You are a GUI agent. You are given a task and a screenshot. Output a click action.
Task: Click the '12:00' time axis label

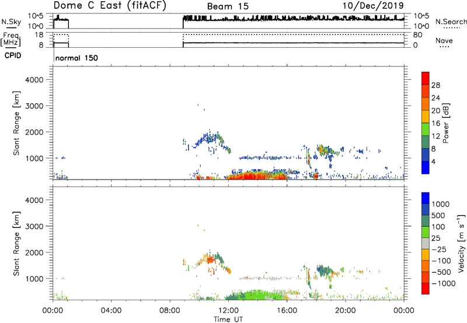pos(228,311)
